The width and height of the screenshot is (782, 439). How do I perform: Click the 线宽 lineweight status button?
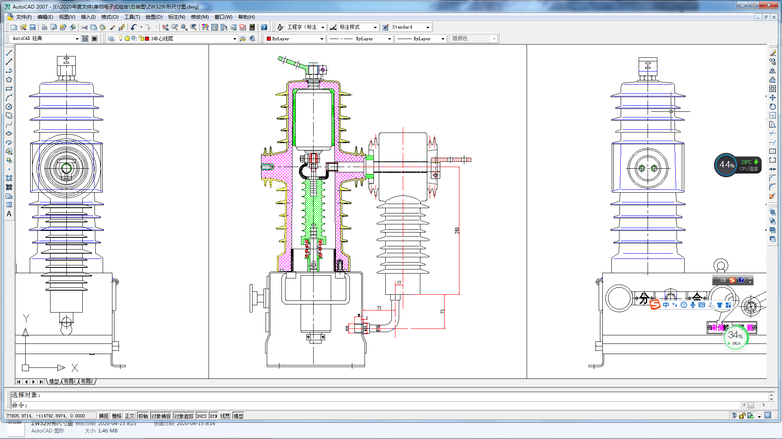coord(225,416)
